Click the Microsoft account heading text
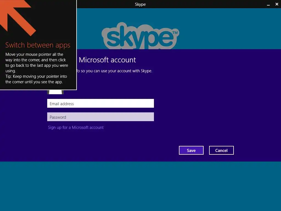 (x=107, y=60)
